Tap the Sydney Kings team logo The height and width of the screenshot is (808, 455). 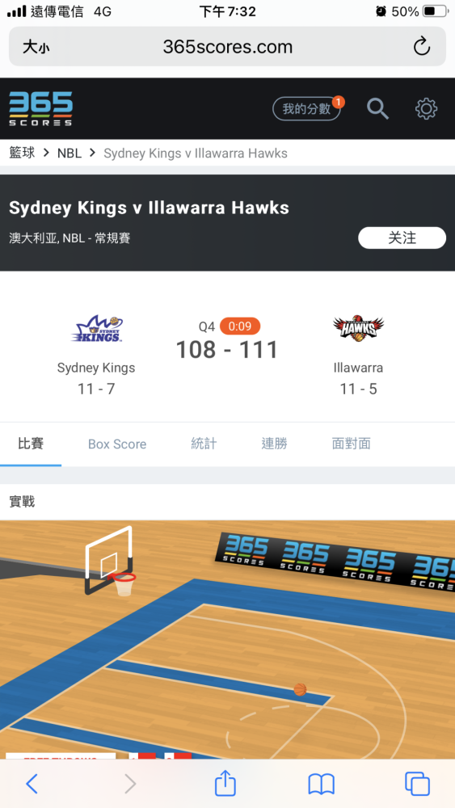click(x=96, y=329)
